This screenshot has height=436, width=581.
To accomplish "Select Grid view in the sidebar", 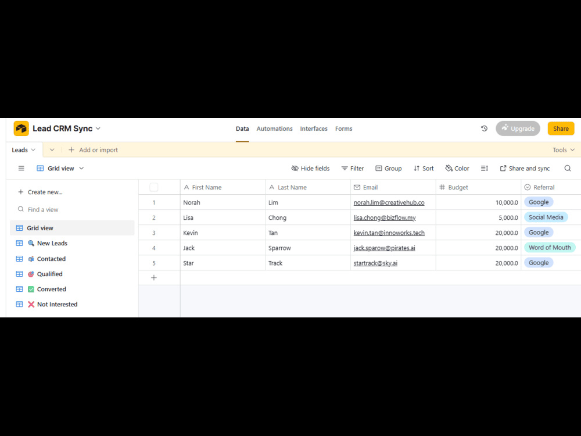I will tap(72, 228).
